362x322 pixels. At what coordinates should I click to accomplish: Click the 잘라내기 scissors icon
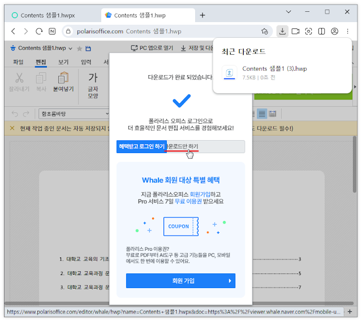pos(19,77)
